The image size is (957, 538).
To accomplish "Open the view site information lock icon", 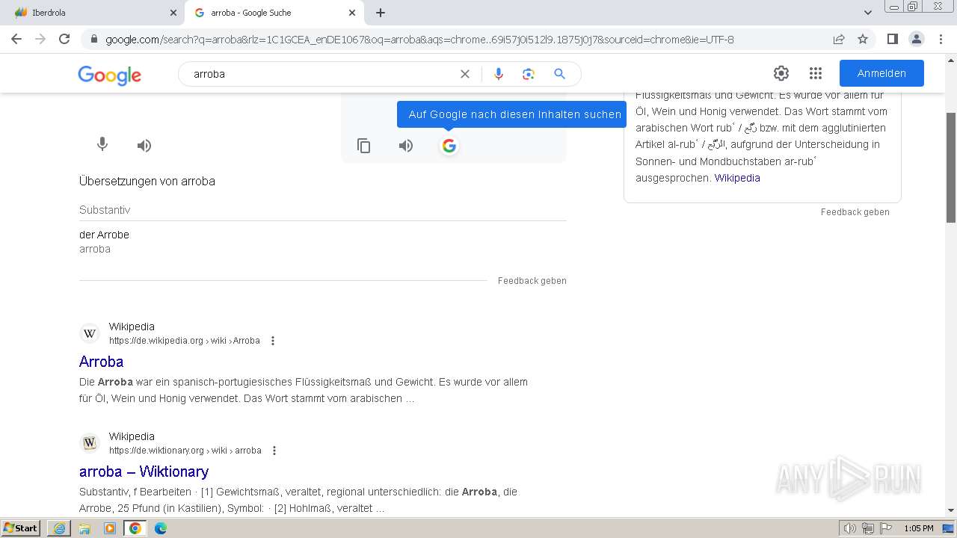I will [93, 40].
